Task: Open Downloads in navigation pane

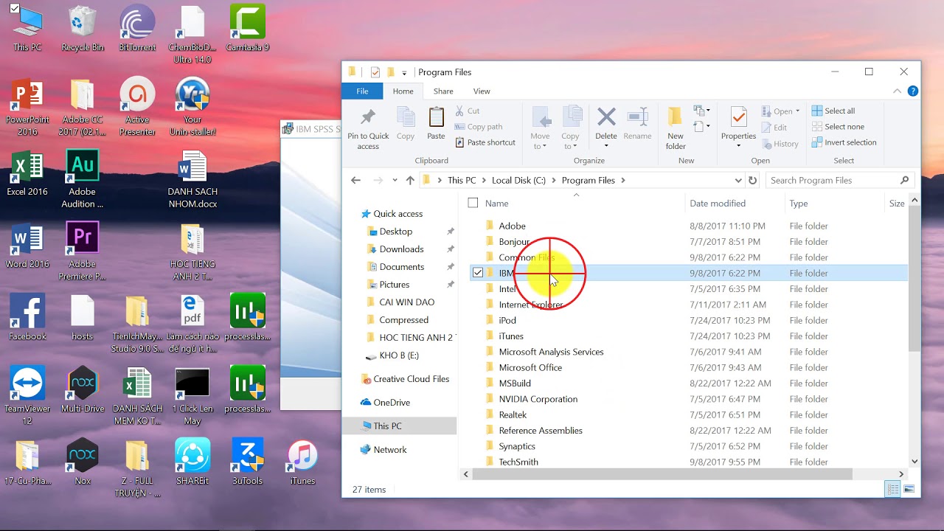Action: 401,249
